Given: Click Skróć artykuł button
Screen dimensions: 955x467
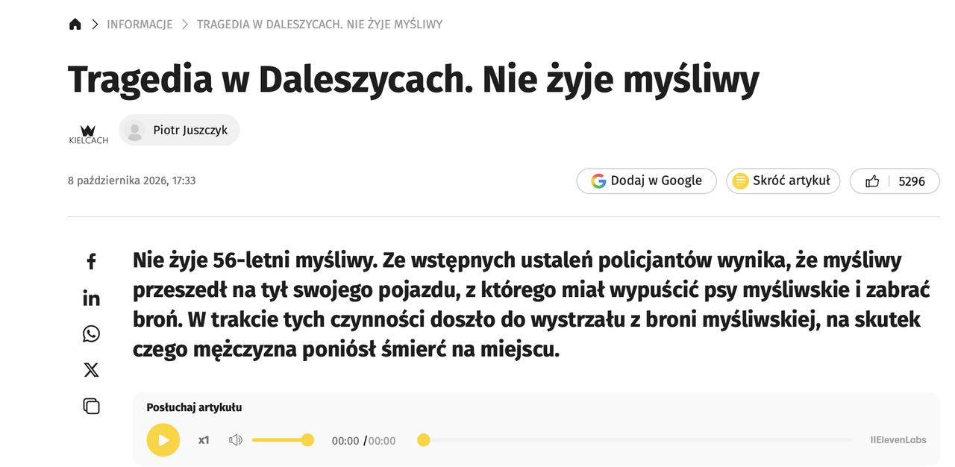Looking at the screenshot, I should click(x=783, y=181).
